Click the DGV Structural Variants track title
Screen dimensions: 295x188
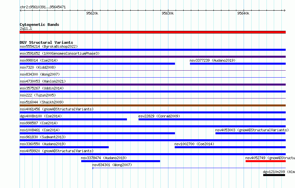tap(46, 42)
